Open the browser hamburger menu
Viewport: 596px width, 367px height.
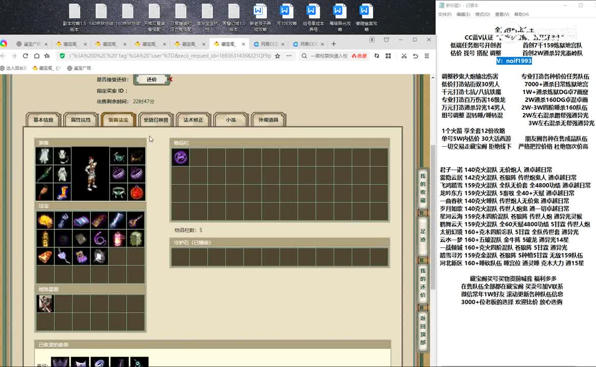(427, 56)
